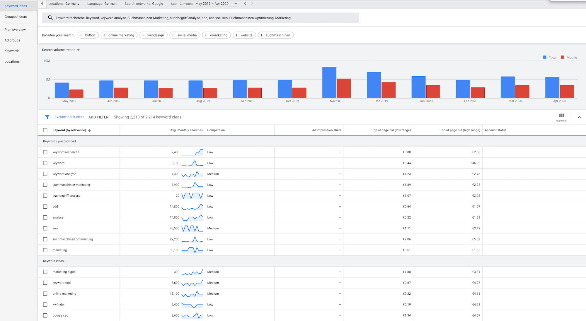
Task: Click trend sparkline for marketing row
Action: click(x=192, y=250)
